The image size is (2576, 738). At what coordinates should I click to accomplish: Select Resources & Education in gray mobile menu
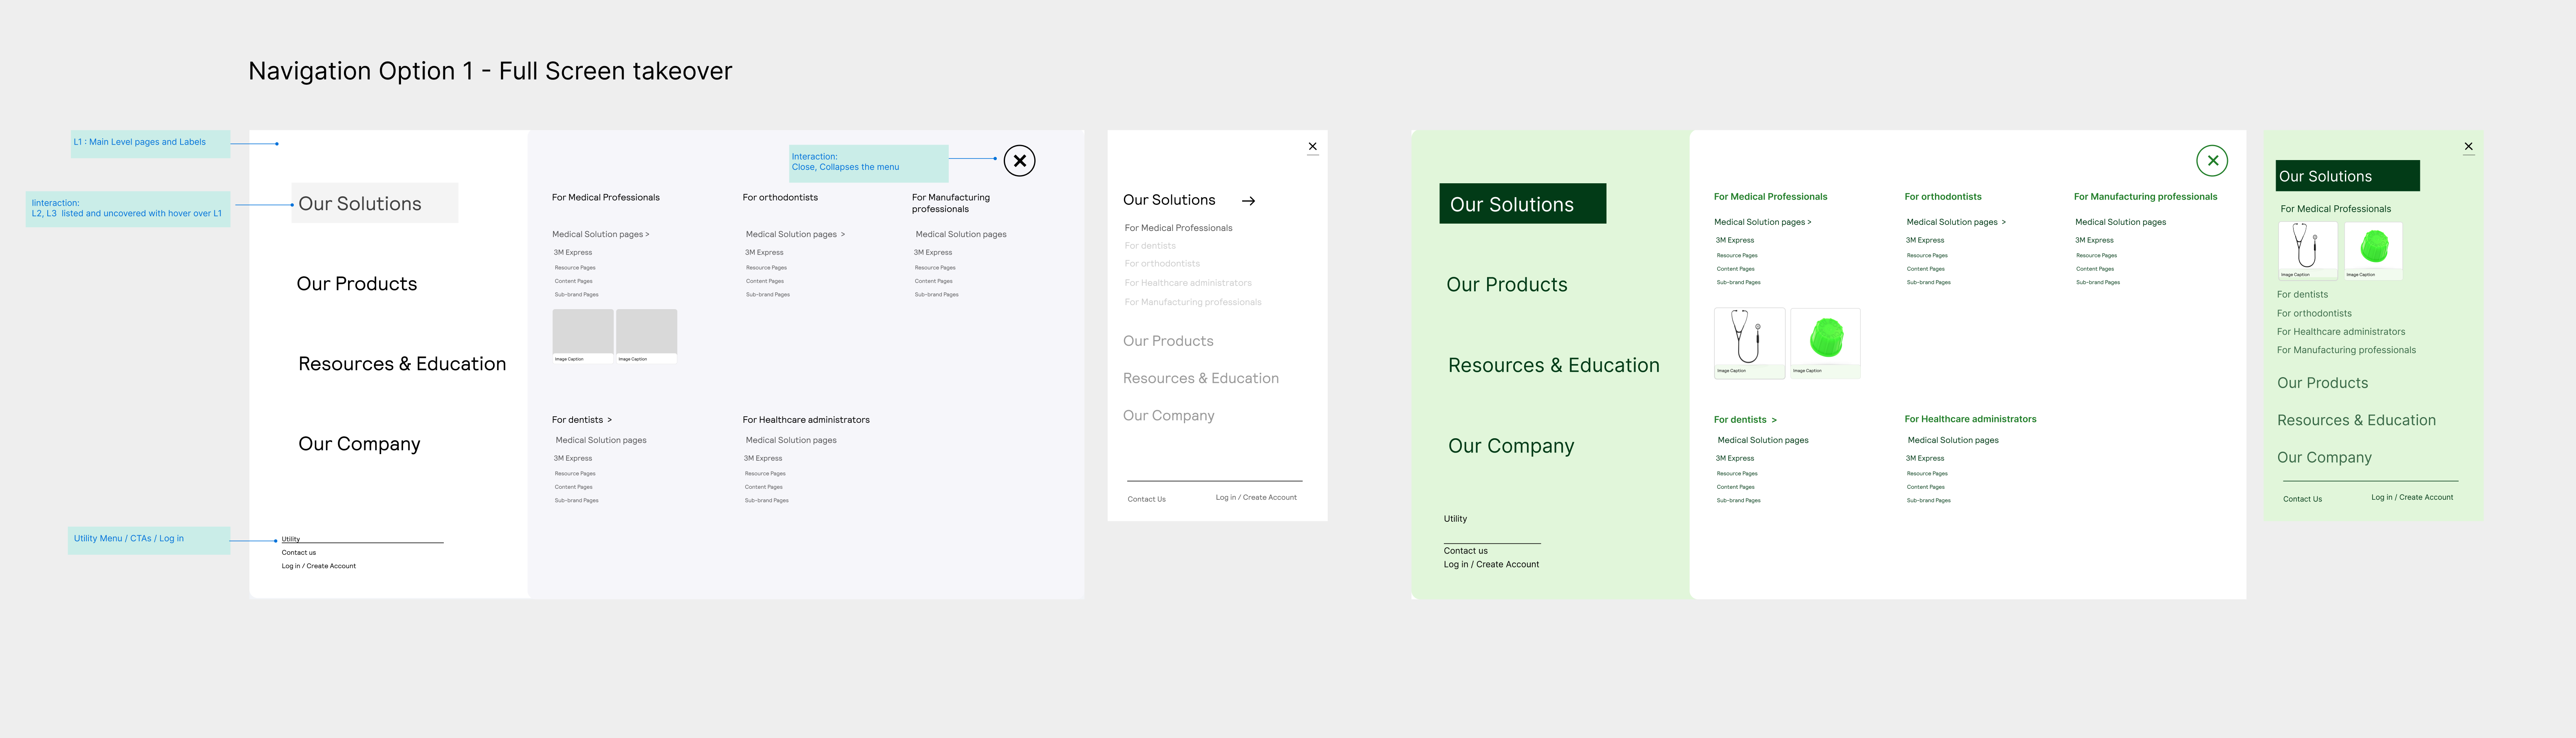[1201, 378]
